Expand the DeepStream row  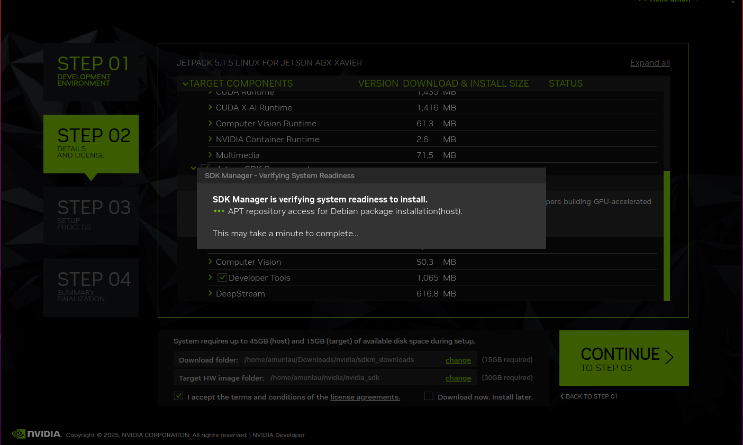coord(210,293)
